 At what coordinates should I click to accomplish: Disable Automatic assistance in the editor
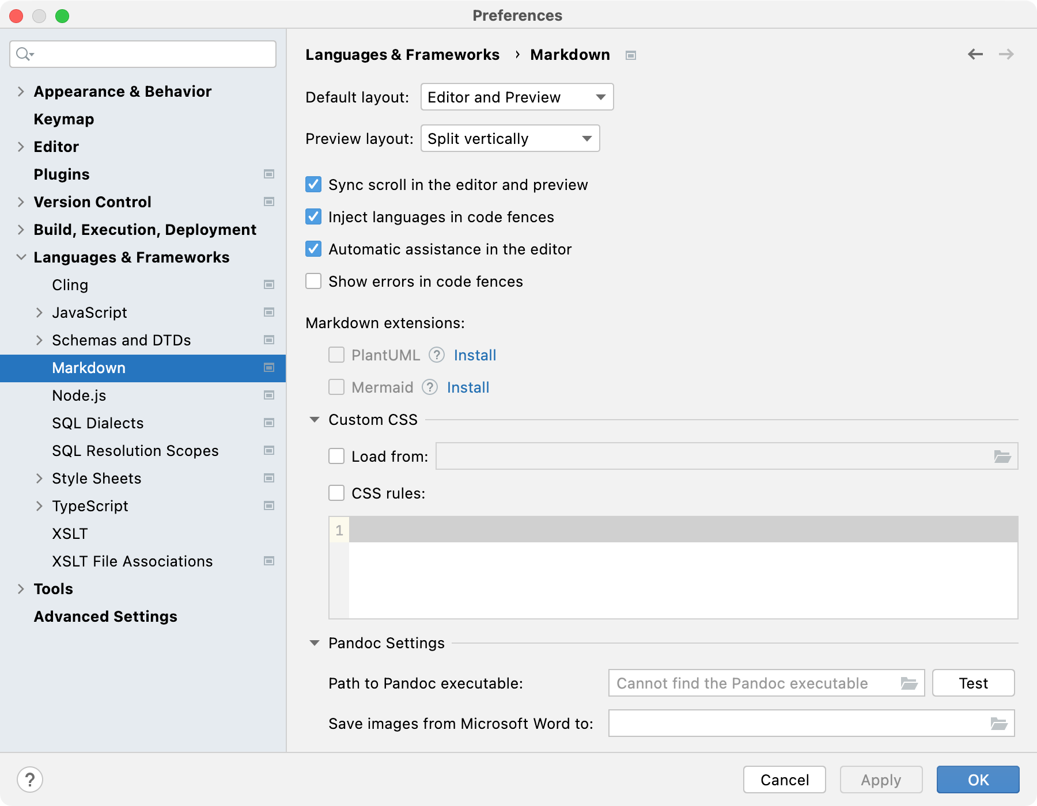[313, 249]
